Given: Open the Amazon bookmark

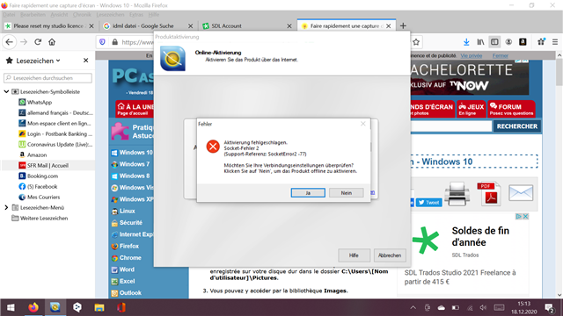Looking at the screenshot, I should tap(37, 154).
